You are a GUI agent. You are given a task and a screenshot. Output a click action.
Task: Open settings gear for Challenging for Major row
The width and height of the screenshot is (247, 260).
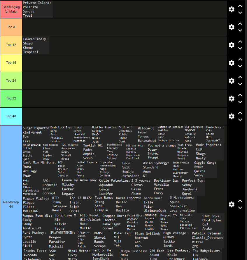click(x=232, y=9)
